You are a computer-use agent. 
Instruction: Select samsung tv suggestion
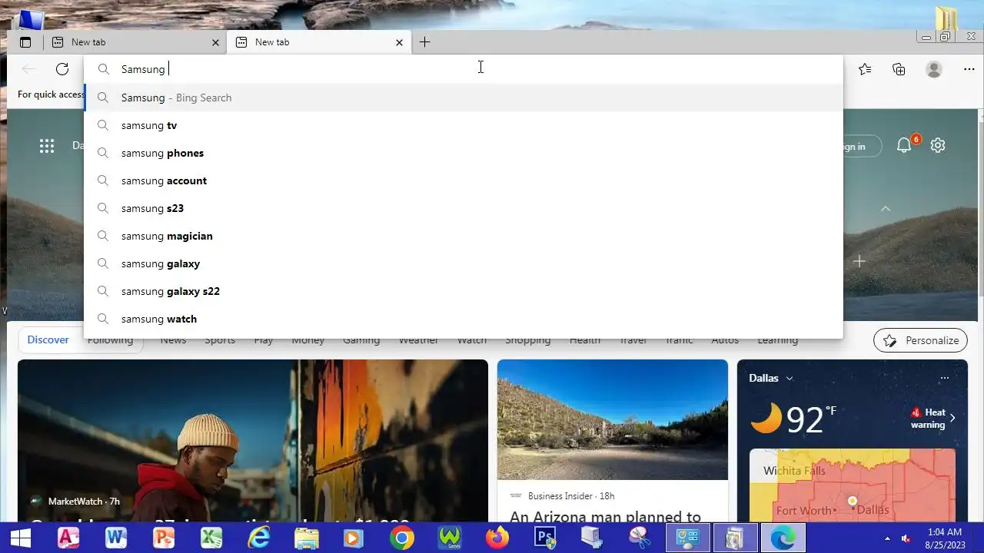point(464,125)
